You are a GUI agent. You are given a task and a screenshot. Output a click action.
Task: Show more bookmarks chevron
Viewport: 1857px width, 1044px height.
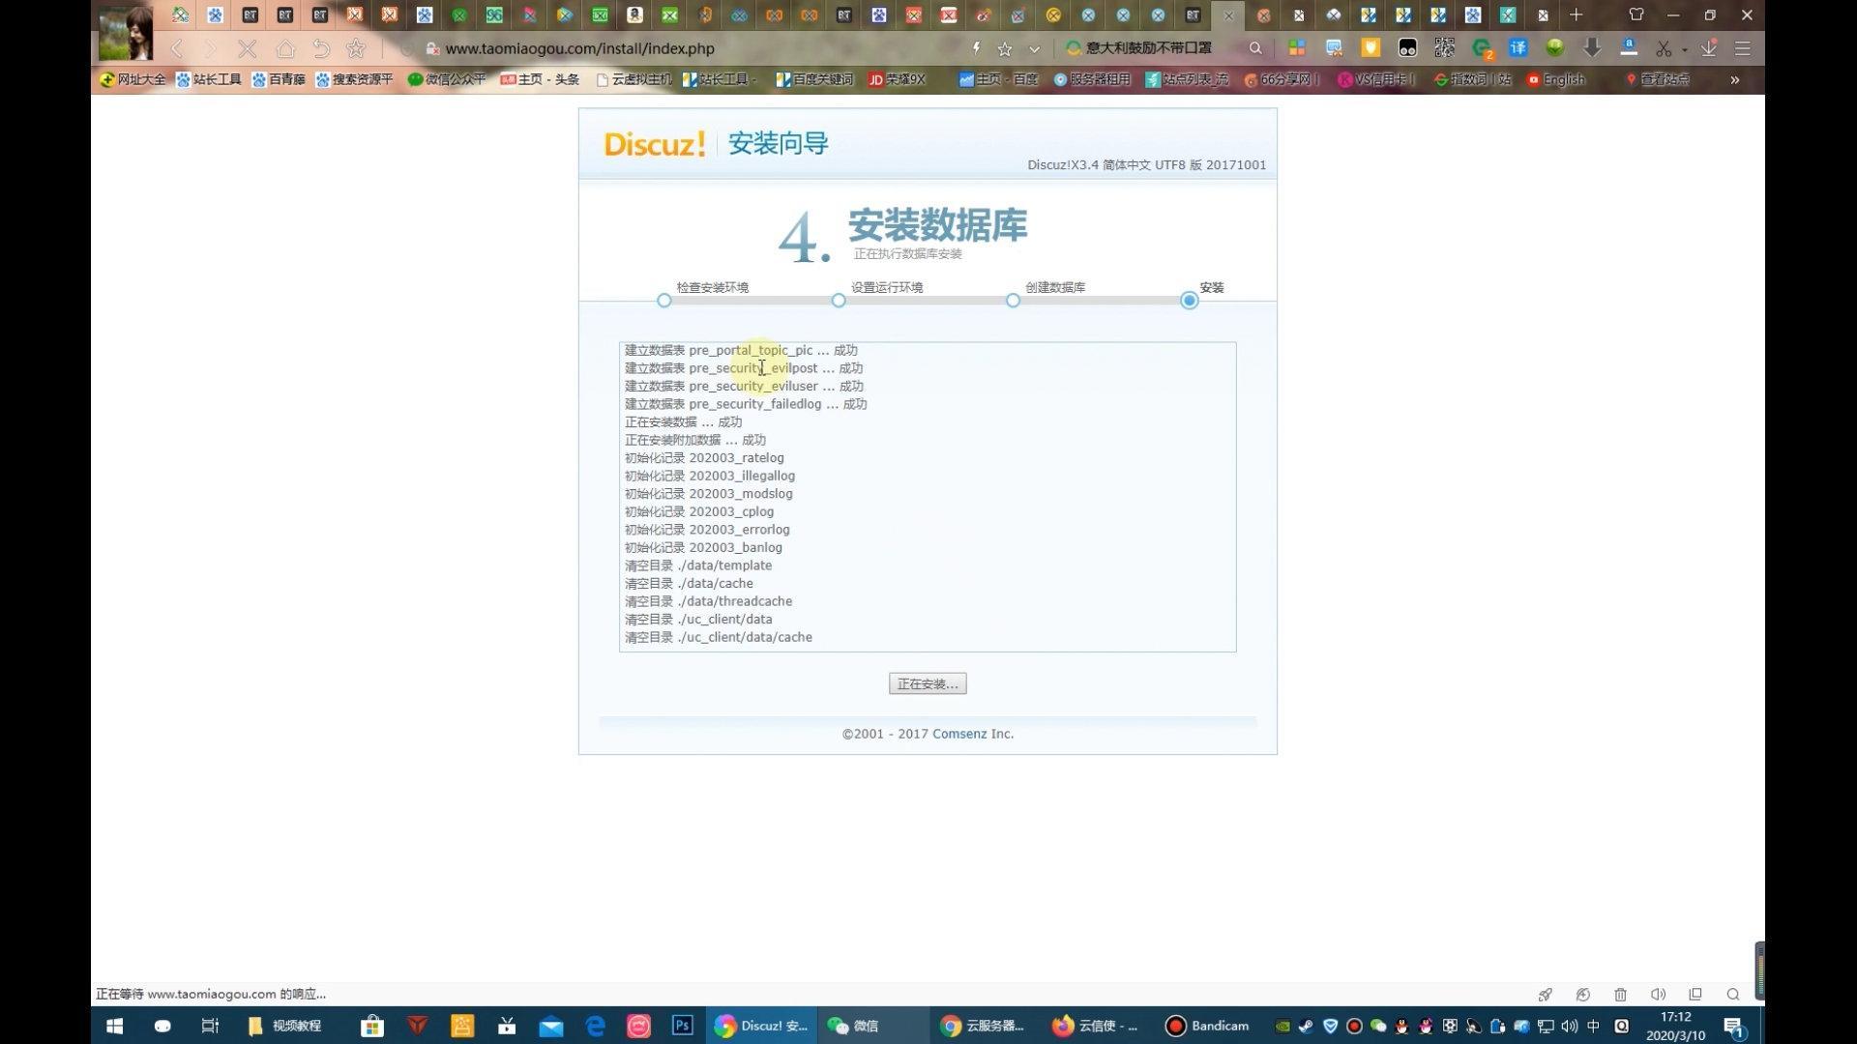(x=1735, y=79)
